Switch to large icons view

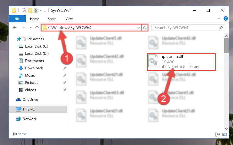pos(225,134)
